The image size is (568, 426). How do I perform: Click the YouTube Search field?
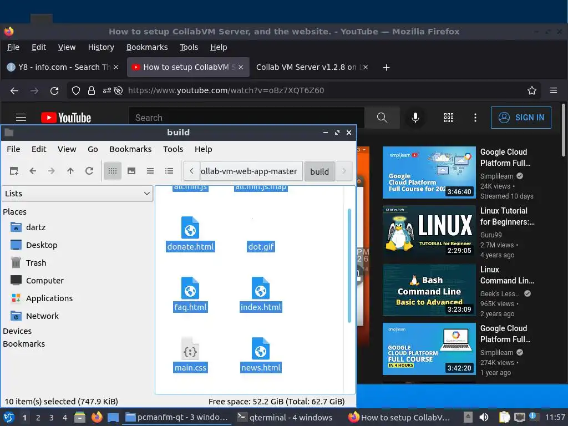point(246,118)
